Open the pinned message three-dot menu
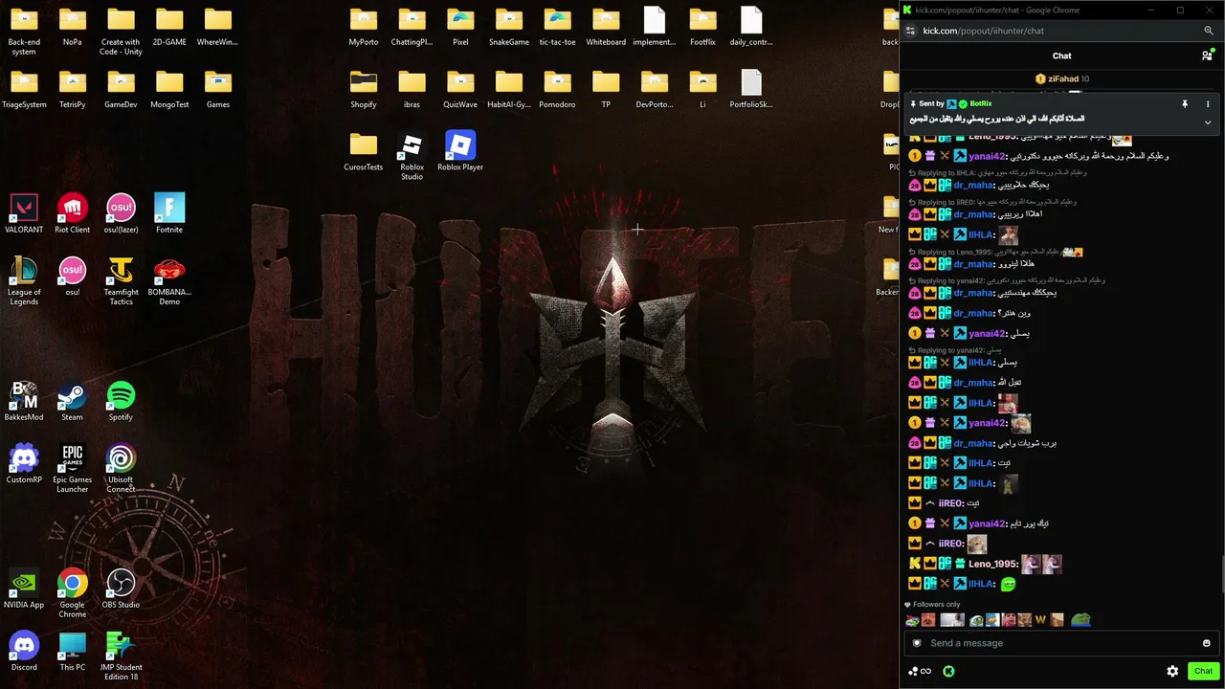The width and height of the screenshot is (1225, 689). (1208, 103)
